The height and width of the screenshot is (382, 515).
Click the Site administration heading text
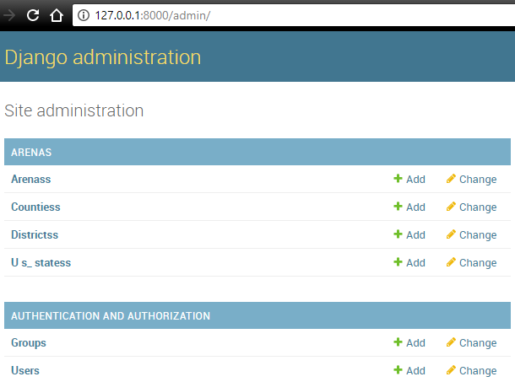(x=74, y=110)
